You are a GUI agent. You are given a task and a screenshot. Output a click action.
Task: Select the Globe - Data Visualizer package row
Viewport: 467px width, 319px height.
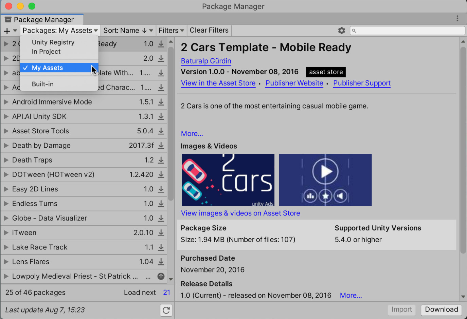pyautogui.click(x=84, y=218)
